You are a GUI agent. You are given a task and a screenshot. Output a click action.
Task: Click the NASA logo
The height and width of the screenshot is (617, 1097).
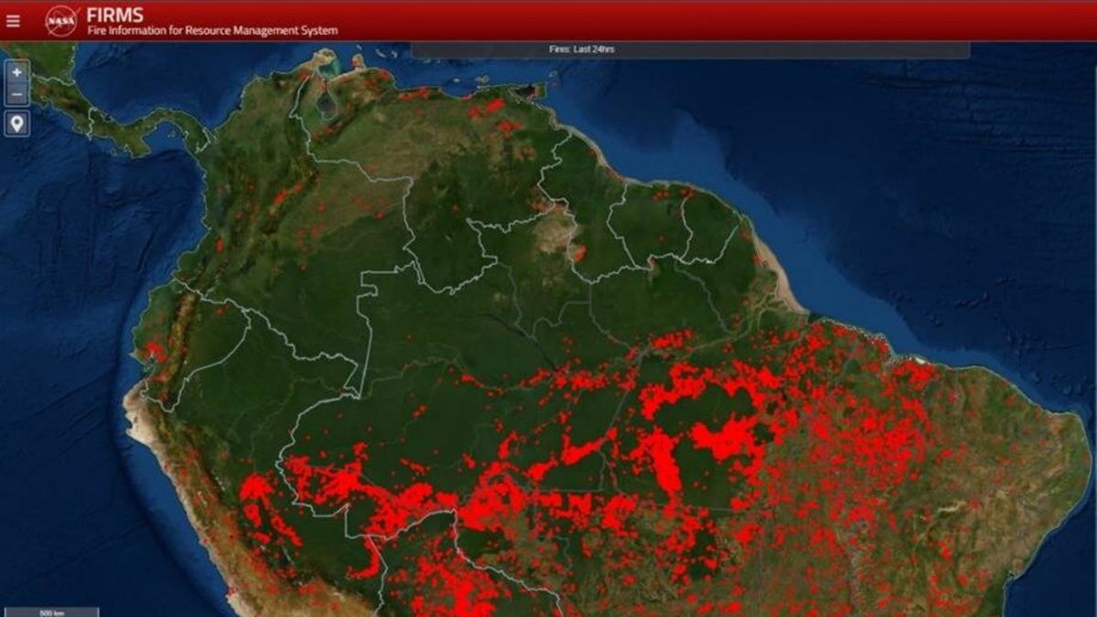(61, 20)
